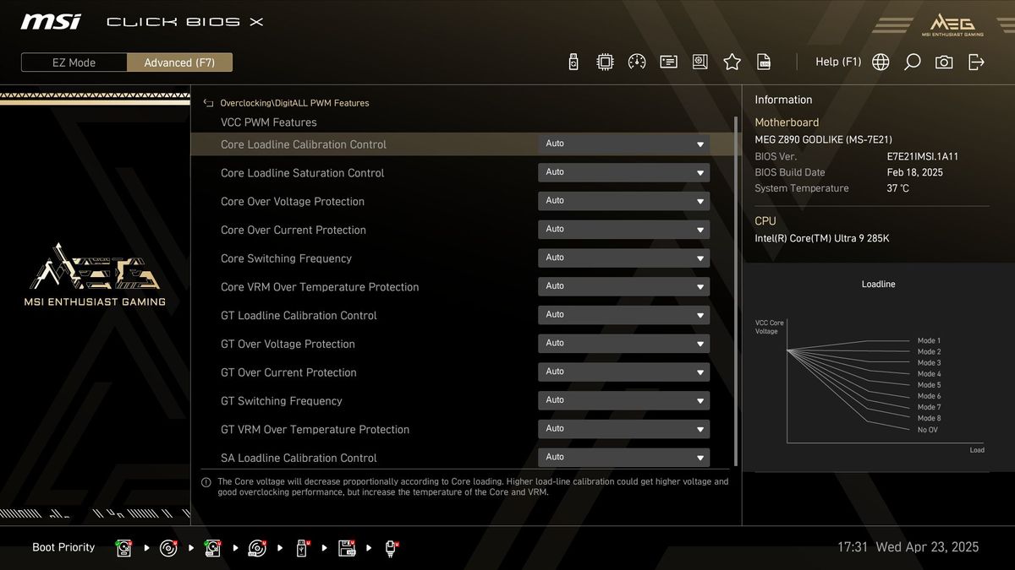Image resolution: width=1015 pixels, height=570 pixels.
Task: Expand GT VRM Over Temperature Protection dropdown
Action: tap(623, 429)
